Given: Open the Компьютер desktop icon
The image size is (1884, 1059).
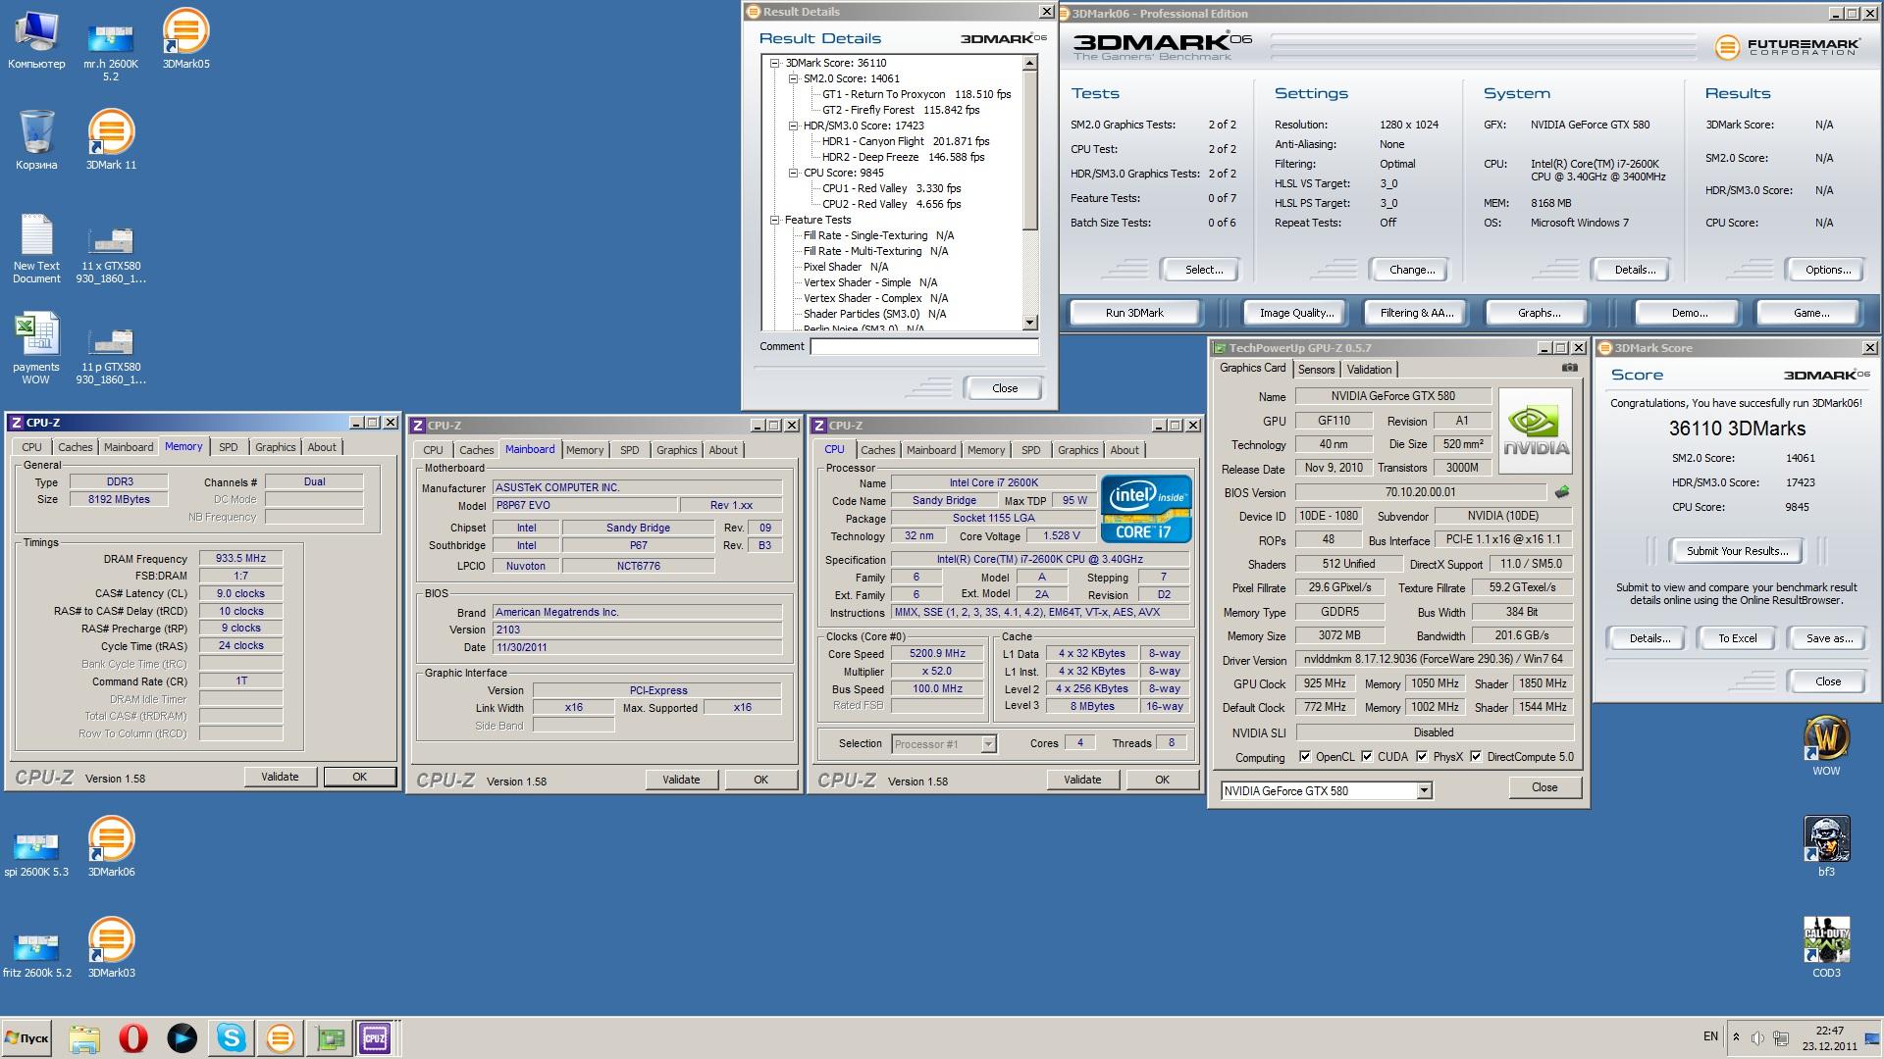Looking at the screenshot, I should [x=36, y=40].
